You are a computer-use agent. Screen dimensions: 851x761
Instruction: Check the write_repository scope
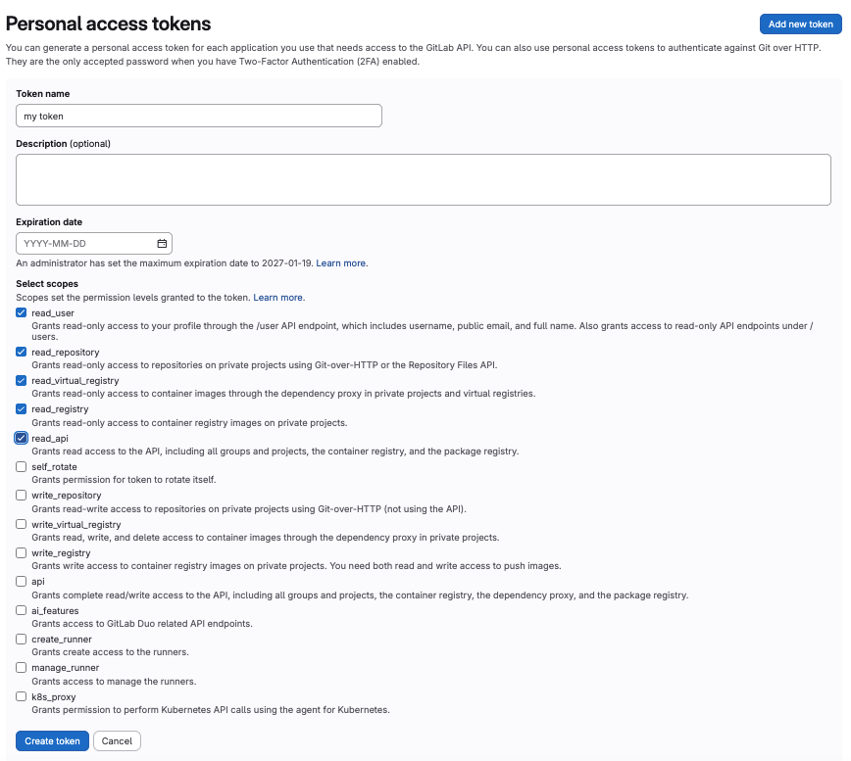tap(22, 496)
